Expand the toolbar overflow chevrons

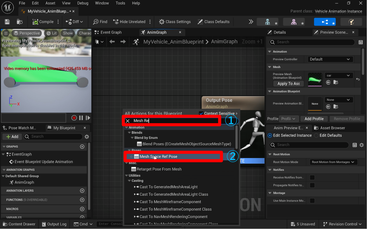pos(251,22)
